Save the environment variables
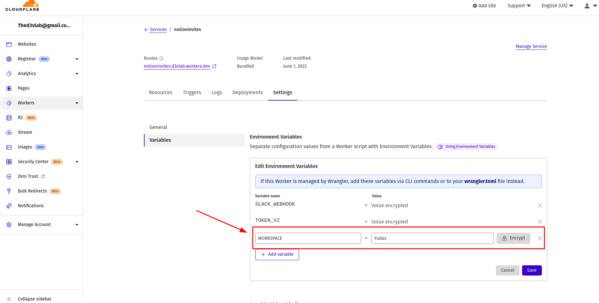Viewport: 599px width, 303px height. pos(532,270)
